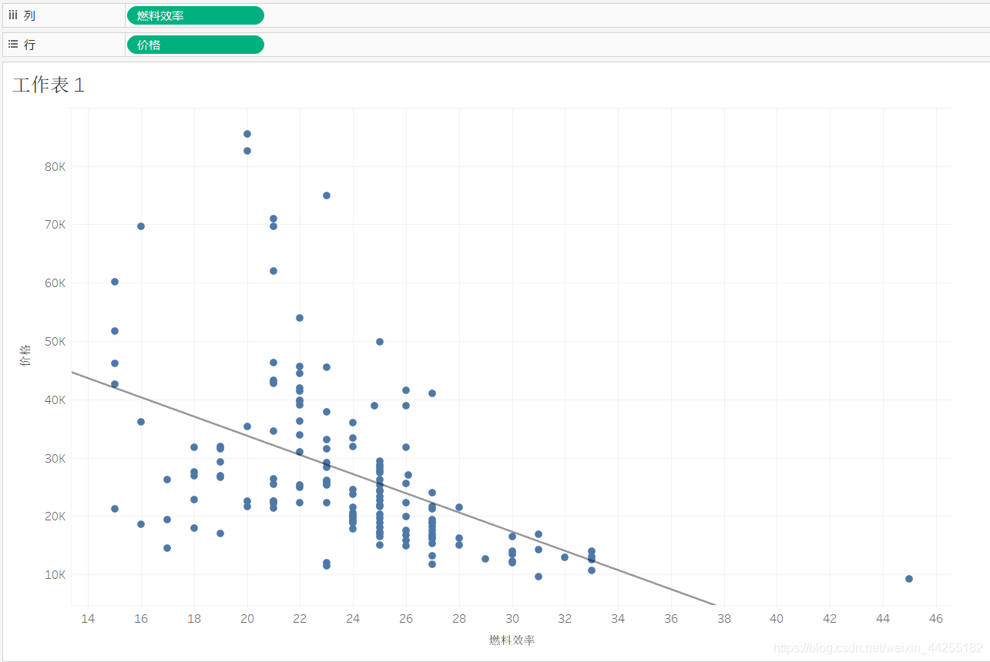Select the lowest point at efficiency 15
The image size is (990, 662).
click(x=115, y=509)
